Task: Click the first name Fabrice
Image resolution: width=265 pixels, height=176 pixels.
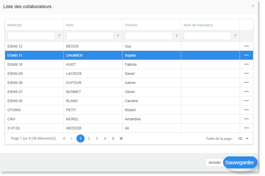Action: (131, 64)
